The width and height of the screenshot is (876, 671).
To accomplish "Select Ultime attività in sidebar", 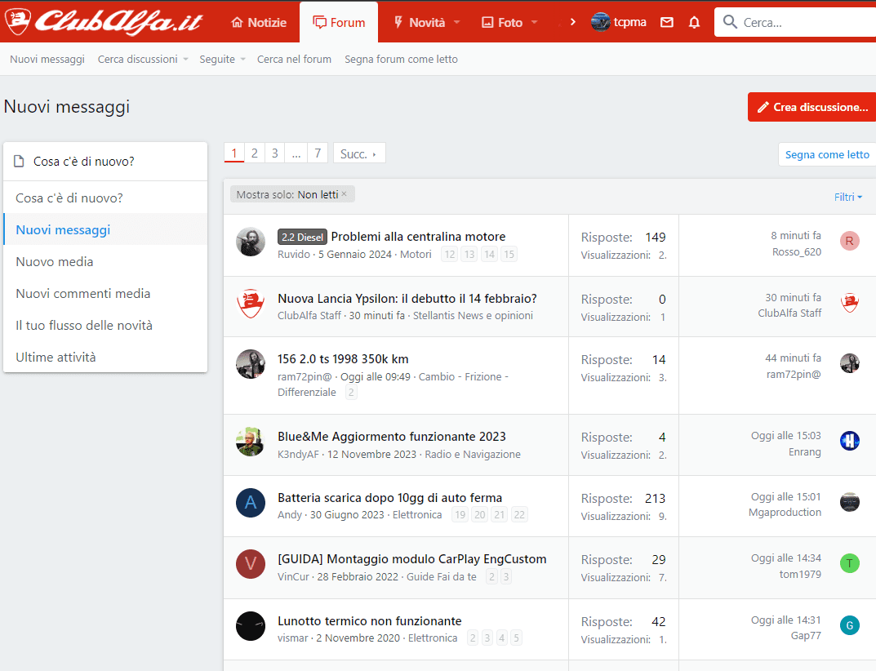I will (x=105, y=357).
